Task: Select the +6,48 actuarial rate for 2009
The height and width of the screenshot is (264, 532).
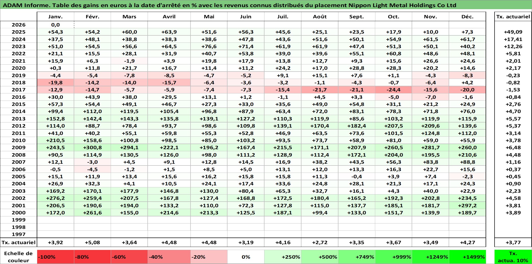Action: coord(513,147)
